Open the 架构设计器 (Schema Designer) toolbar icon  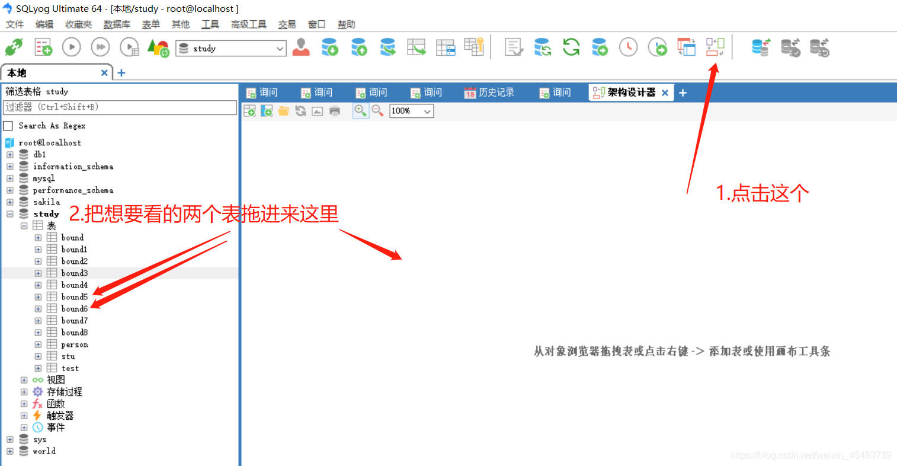pos(715,47)
